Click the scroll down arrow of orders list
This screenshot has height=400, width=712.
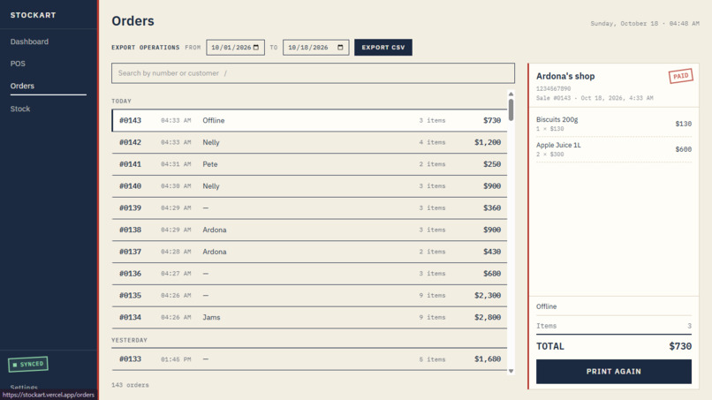tap(511, 371)
